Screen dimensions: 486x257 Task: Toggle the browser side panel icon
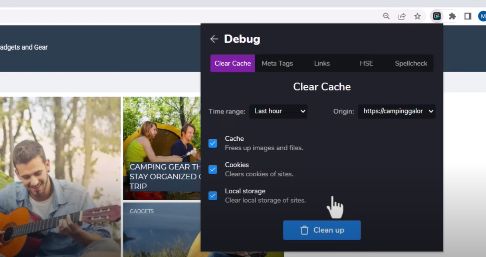pyautogui.click(x=468, y=16)
